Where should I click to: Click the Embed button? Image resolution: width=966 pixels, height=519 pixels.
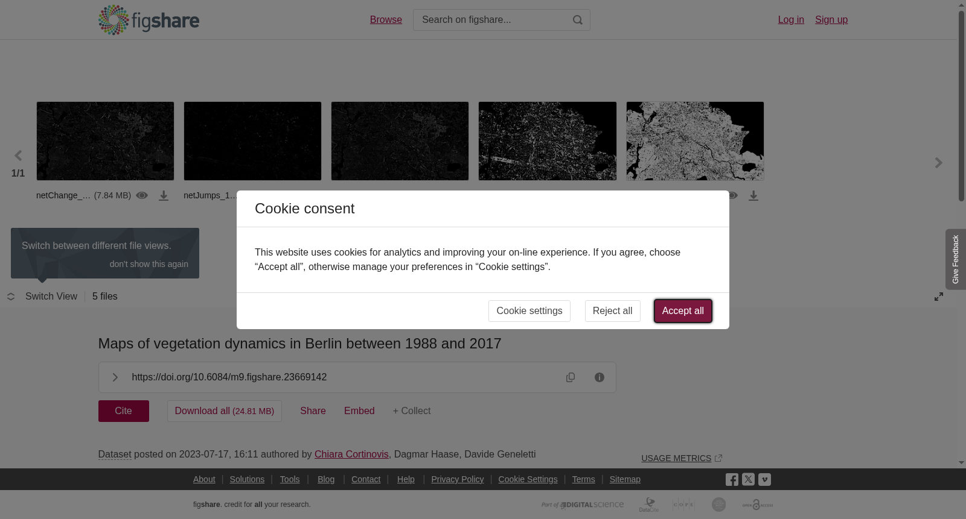(x=359, y=411)
